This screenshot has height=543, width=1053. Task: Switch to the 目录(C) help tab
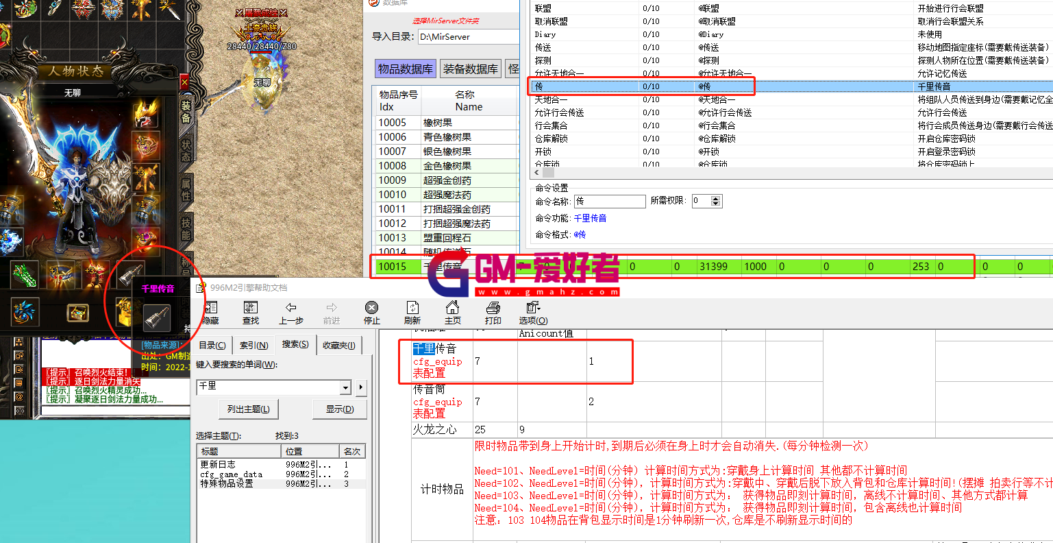click(x=212, y=346)
